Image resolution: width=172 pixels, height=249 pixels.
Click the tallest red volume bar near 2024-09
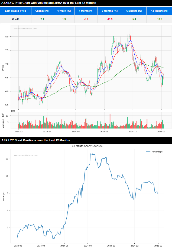[x=110, y=121]
